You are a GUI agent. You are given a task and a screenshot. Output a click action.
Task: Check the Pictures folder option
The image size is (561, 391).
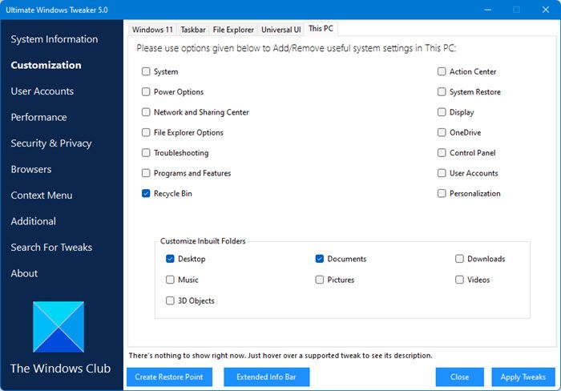320,280
